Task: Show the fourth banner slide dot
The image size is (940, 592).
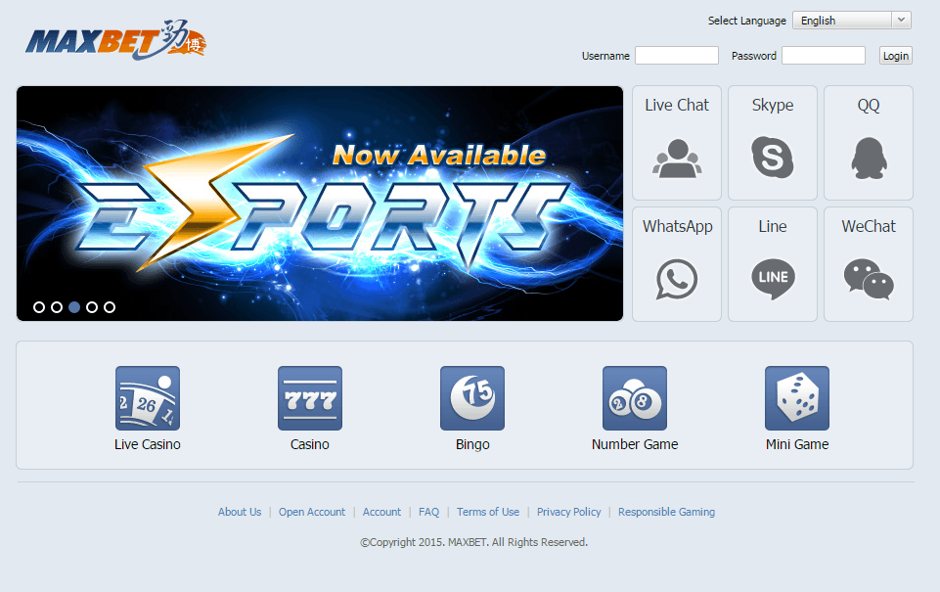Action: click(x=92, y=307)
